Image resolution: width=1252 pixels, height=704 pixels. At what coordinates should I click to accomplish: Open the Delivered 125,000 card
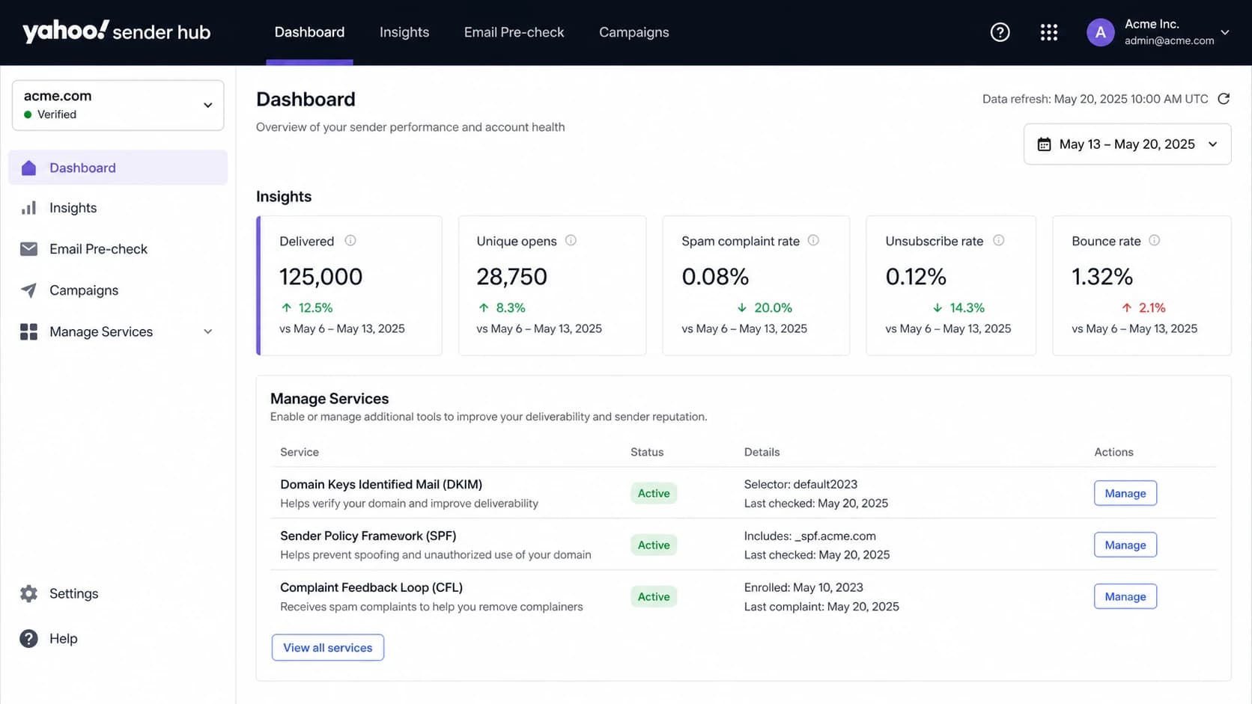pos(349,285)
